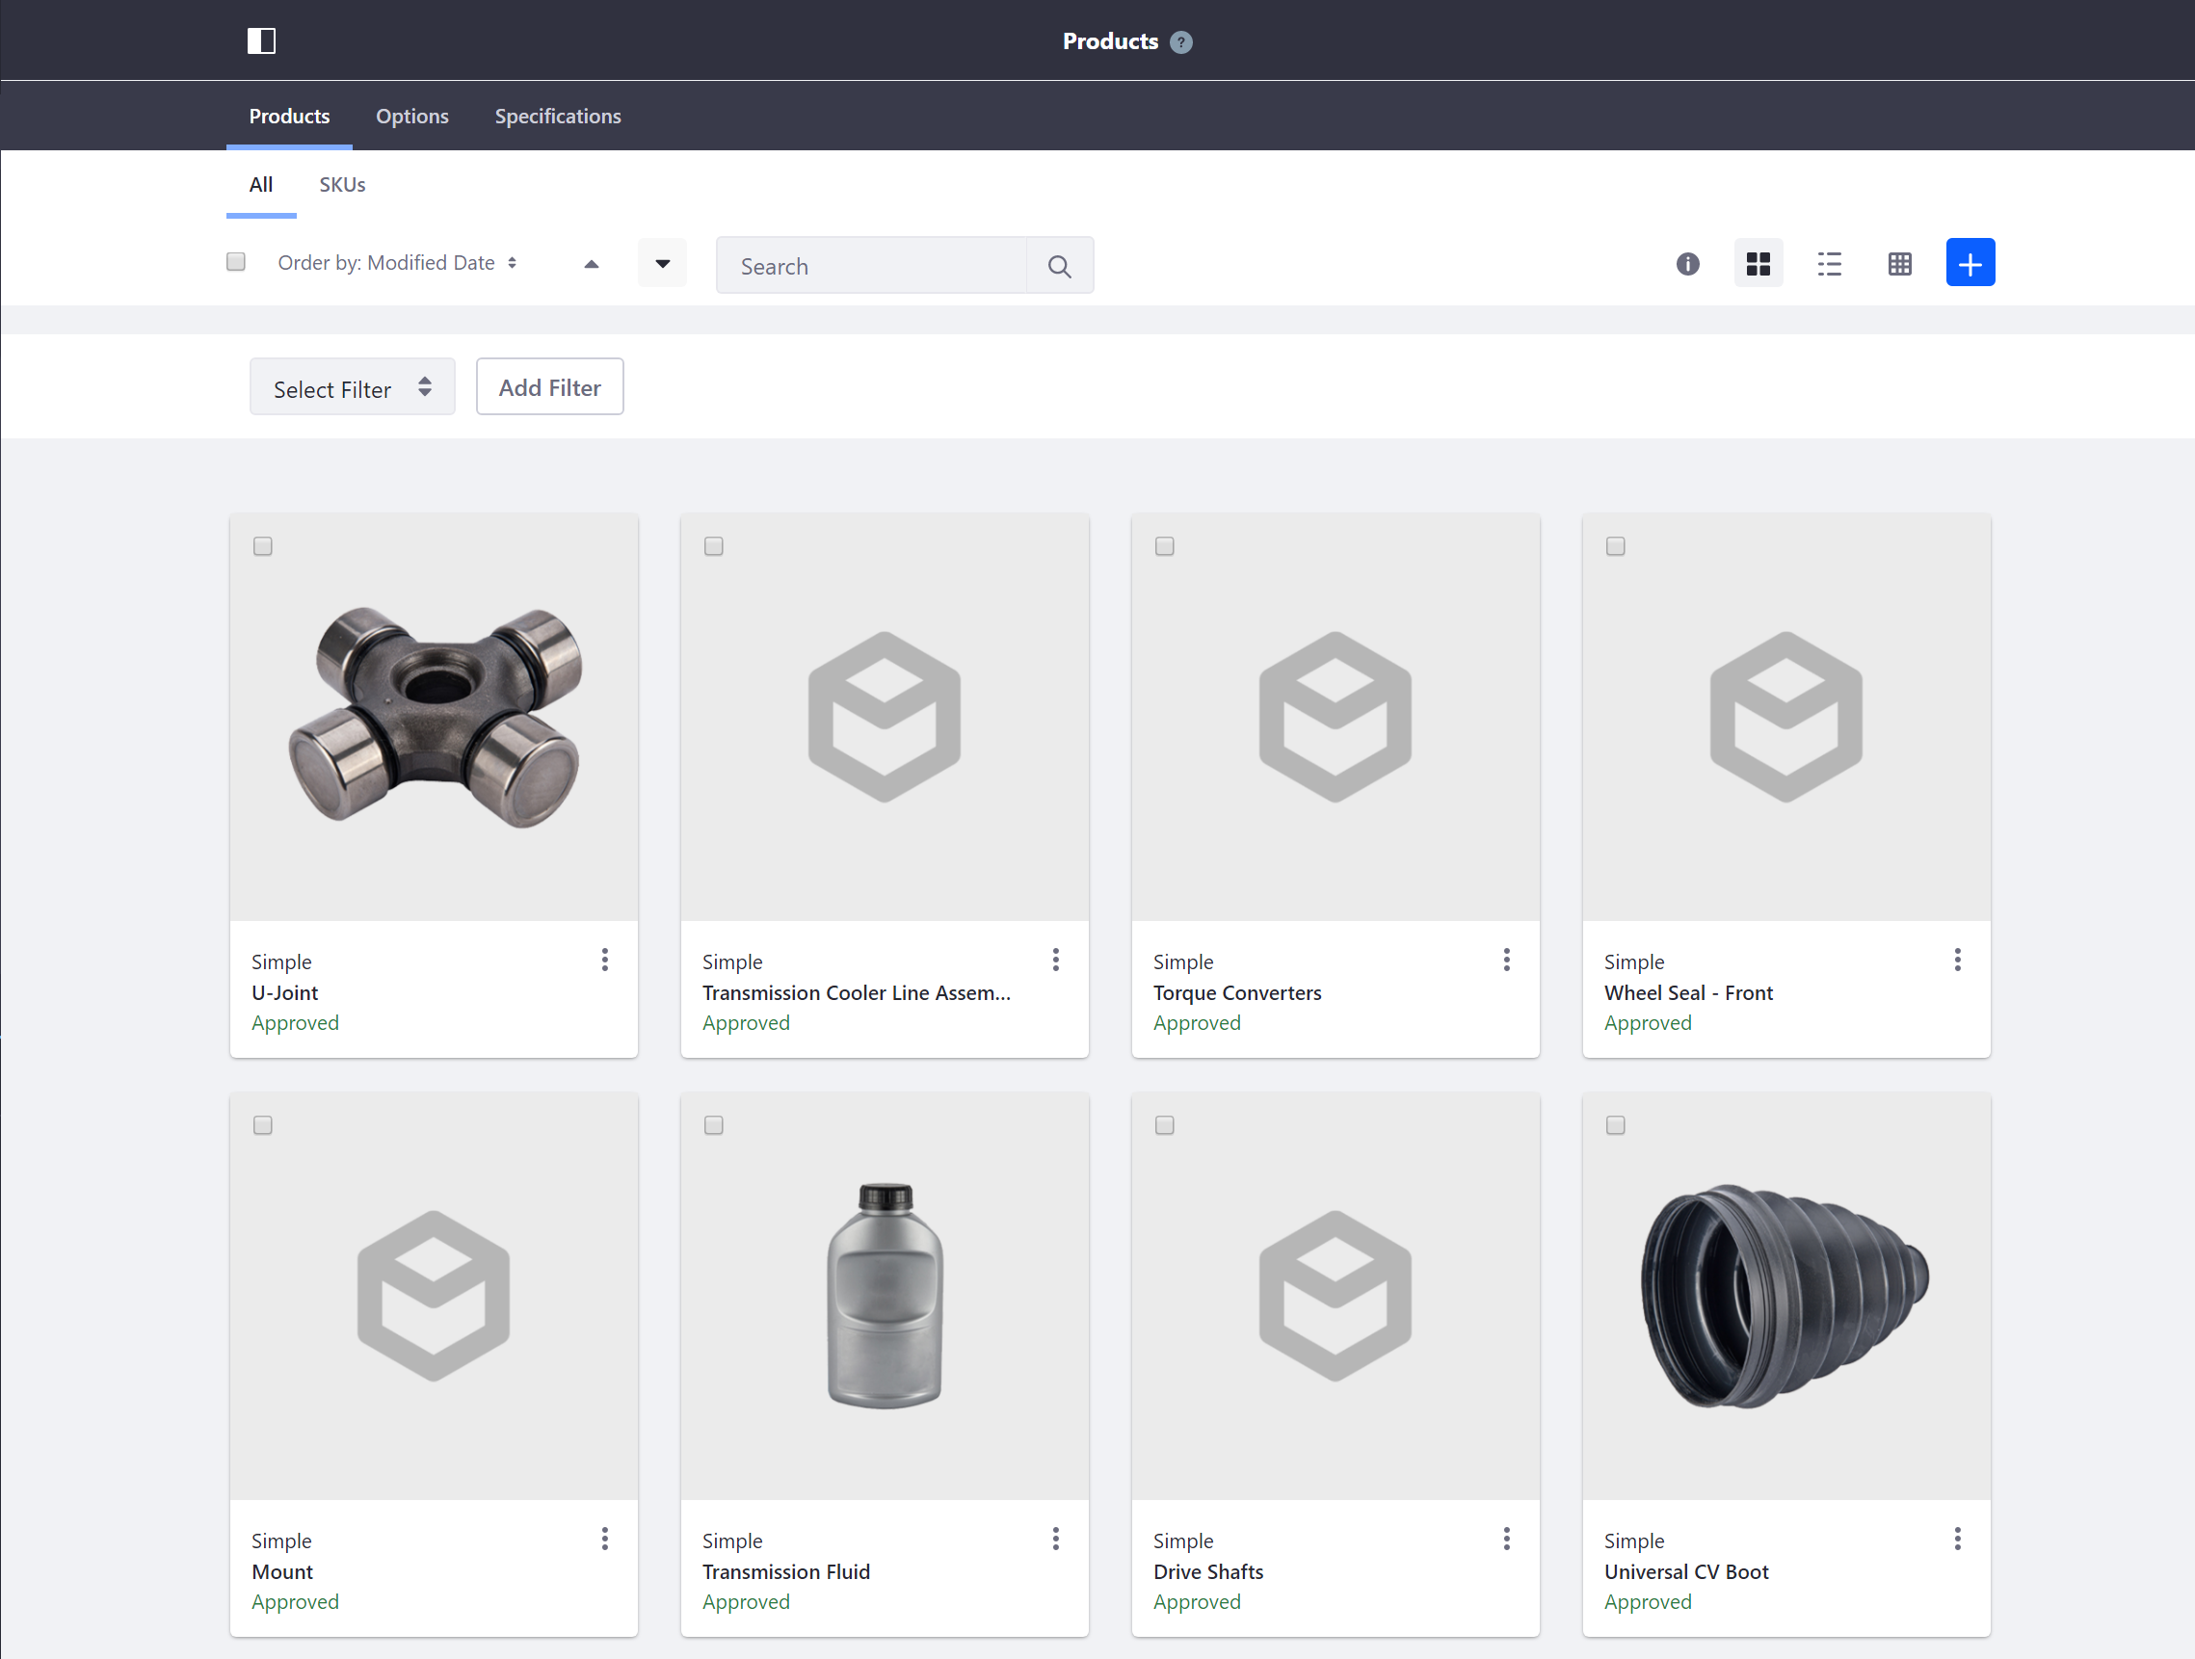
Task: Expand the Select Filter dropdown
Action: coord(349,387)
